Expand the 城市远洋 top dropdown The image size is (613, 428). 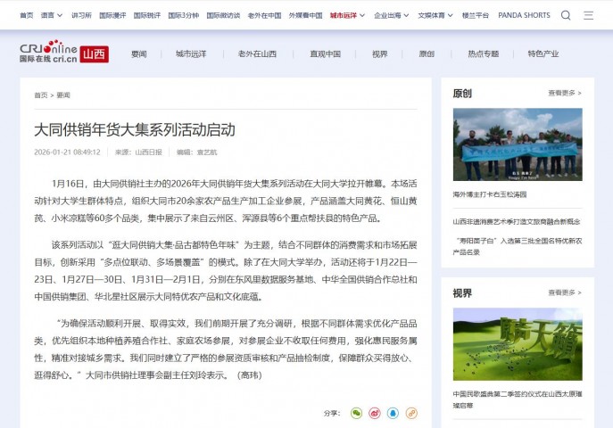click(346, 15)
